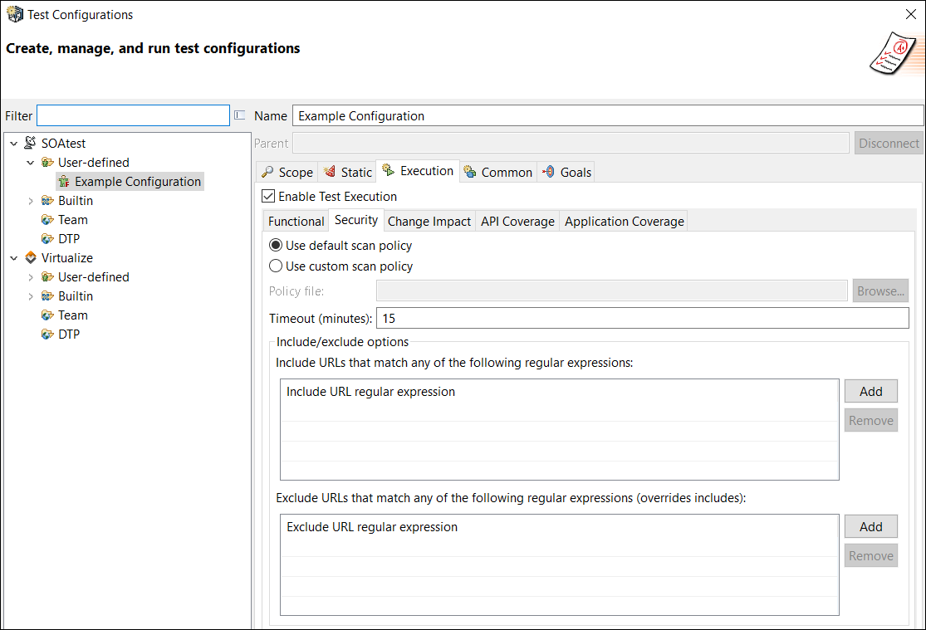Open the Common tab
This screenshot has height=630, width=926.
498,172
